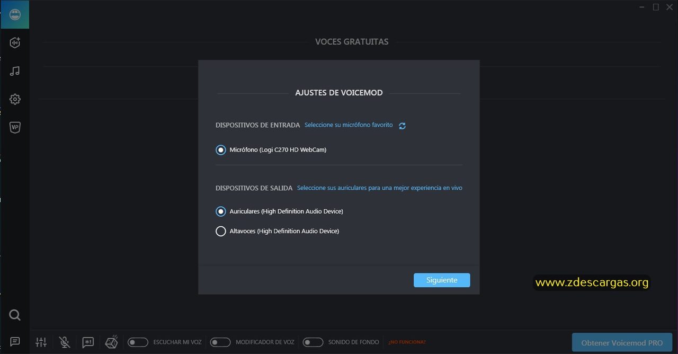Click the 'Voces gratuitas' heading
The width and height of the screenshot is (678, 354).
pos(352,41)
